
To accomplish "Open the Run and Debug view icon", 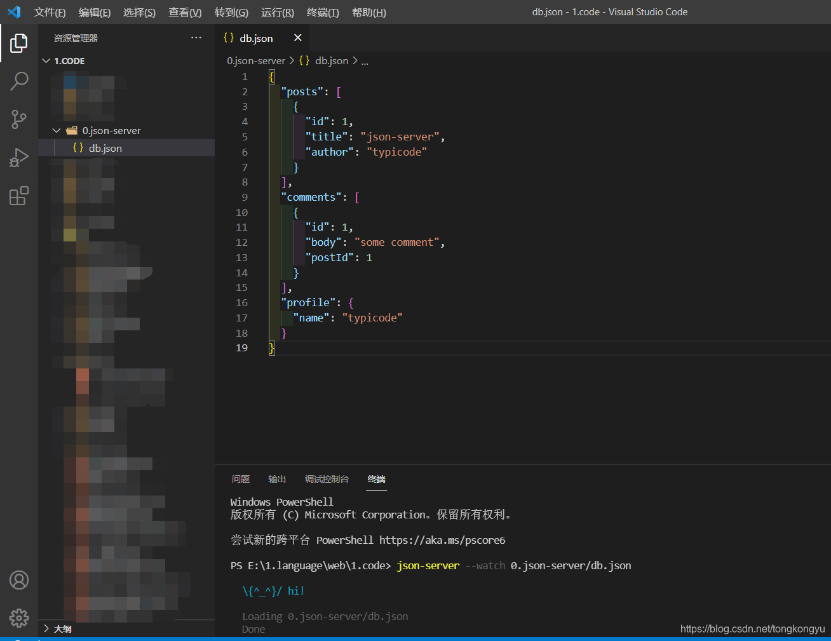I will 19,158.
